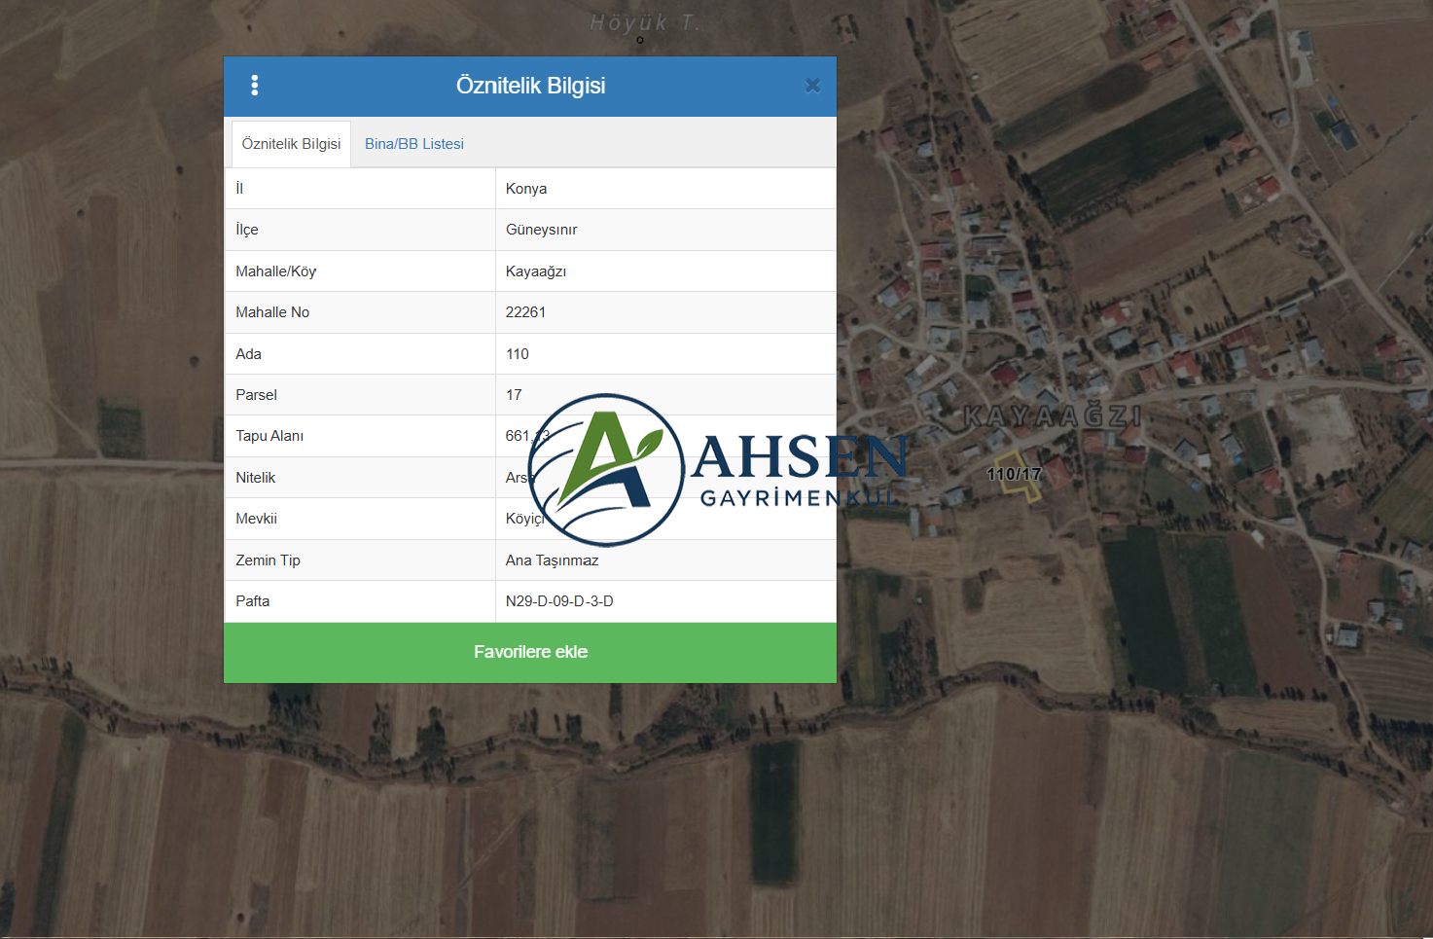Click the Parsel value 17
Image resolution: width=1433 pixels, height=939 pixels.
coord(514,395)
